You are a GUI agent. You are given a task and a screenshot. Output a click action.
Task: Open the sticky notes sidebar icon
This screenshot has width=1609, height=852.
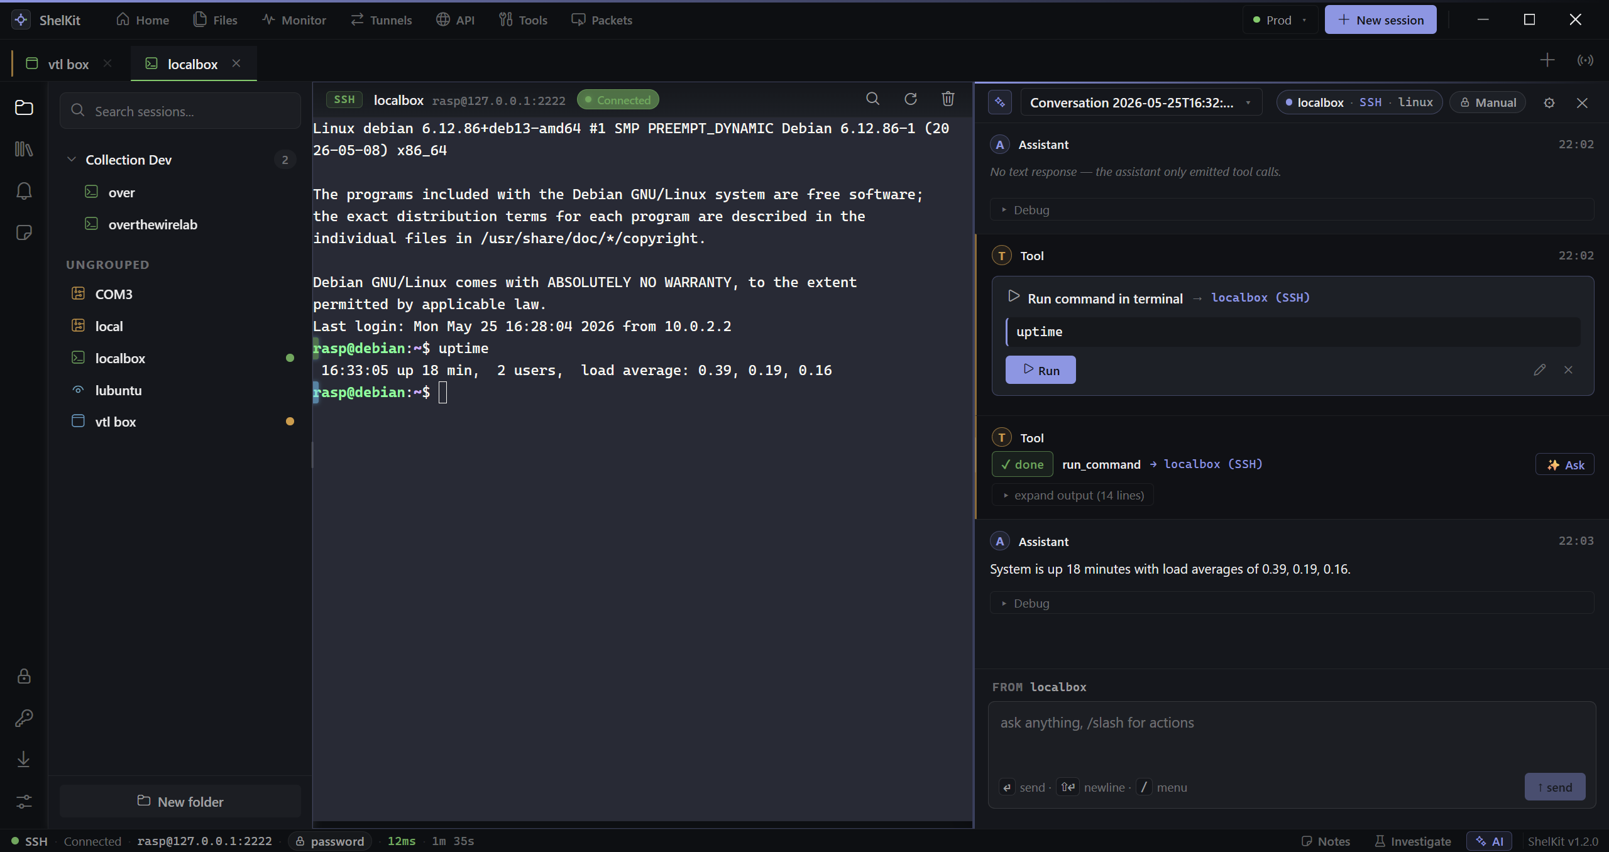pyautogui.click(x=24, y=232)
